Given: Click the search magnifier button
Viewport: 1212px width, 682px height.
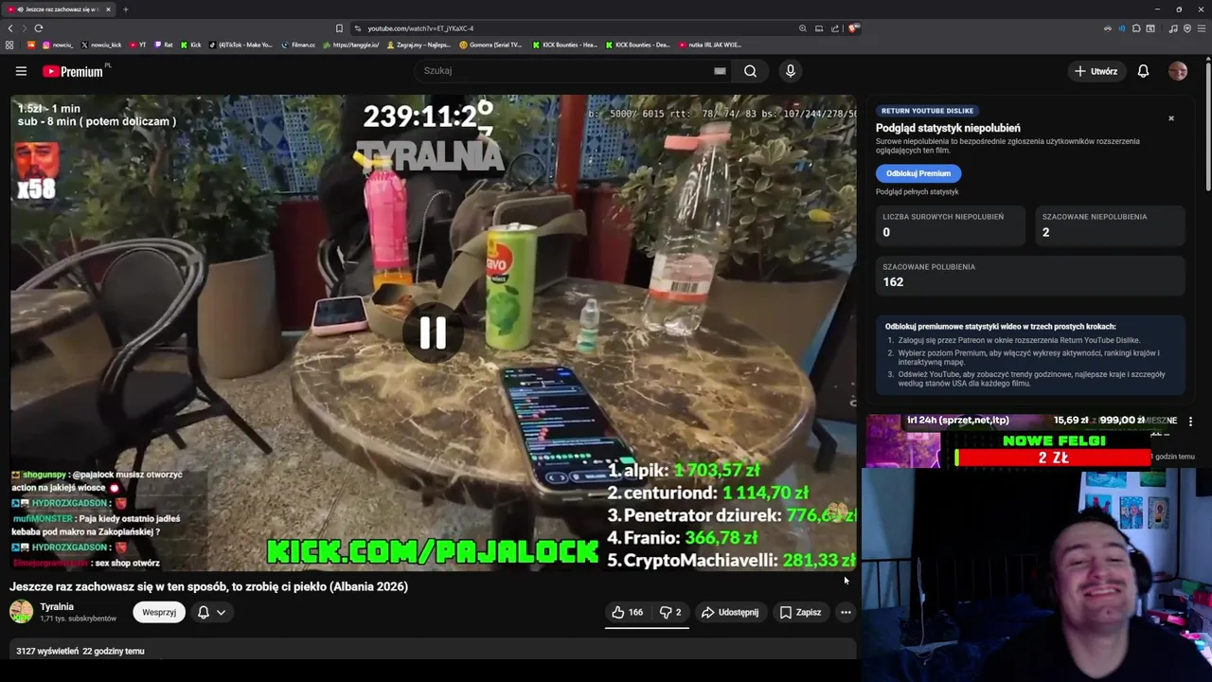Looking at the screenshot, I should (x=750, y=71).
